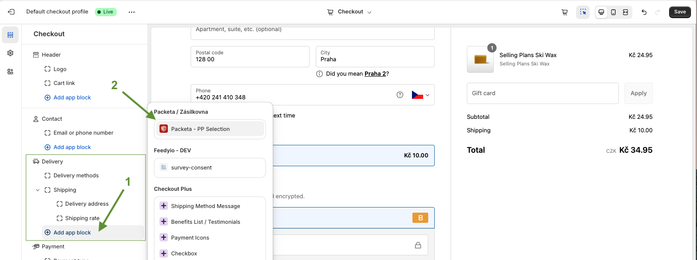This screenshot has height=260, width=697.
Task: Choose Packeta - PP Selection app block
Action: pyautogui.click(x=210, y=129)
